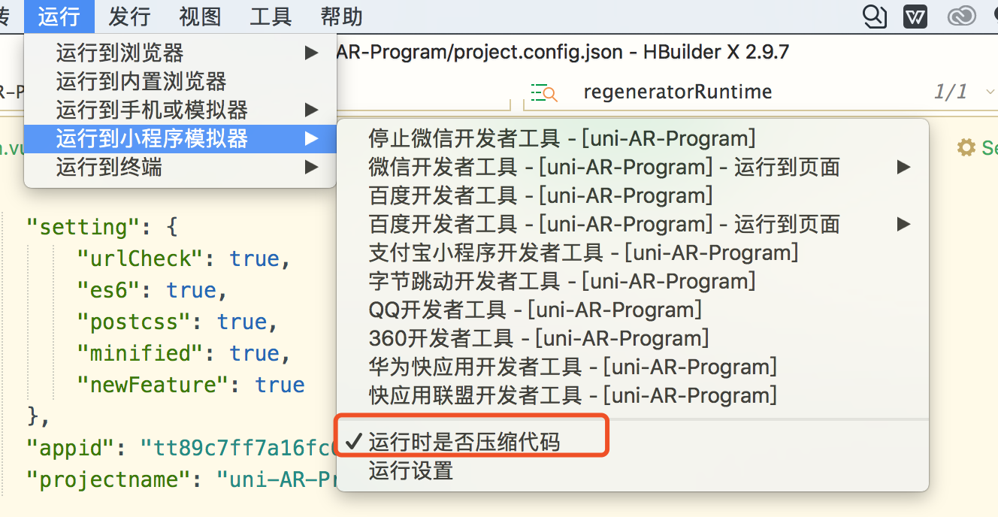Image resolution: width=998 pixels, height=517 pixels.
Task: Choose 停止微信开发者工具 - [uni-AR-Program]
Action: pos(633,138)
